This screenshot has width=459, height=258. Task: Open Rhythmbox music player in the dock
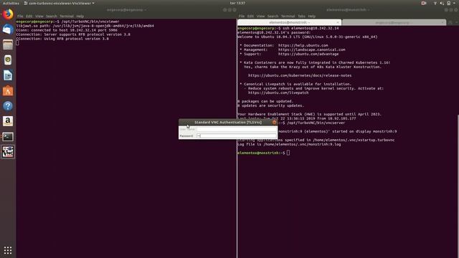pyautogui.click(x=8, y=60)
